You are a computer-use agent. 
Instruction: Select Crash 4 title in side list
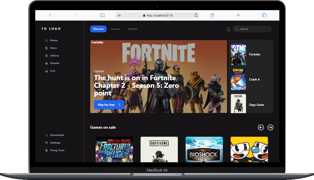[254, 80]
